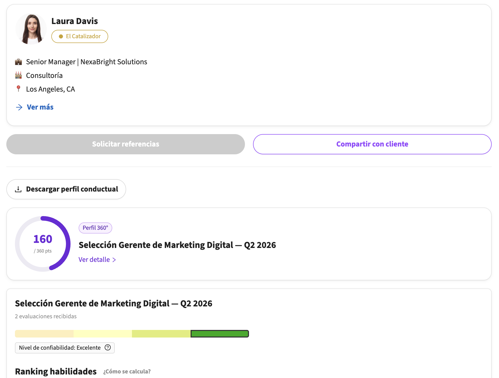
Task: Click the Perfil 360° tag
Action: [x=95, y=228]
